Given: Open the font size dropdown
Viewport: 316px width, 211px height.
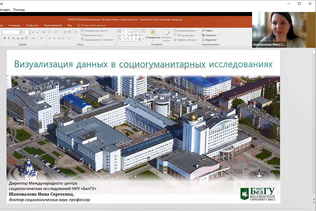Looking at the screenshot, I should tap(29, 32).
